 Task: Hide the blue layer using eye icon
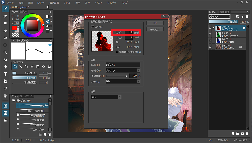tap(210, 40)
